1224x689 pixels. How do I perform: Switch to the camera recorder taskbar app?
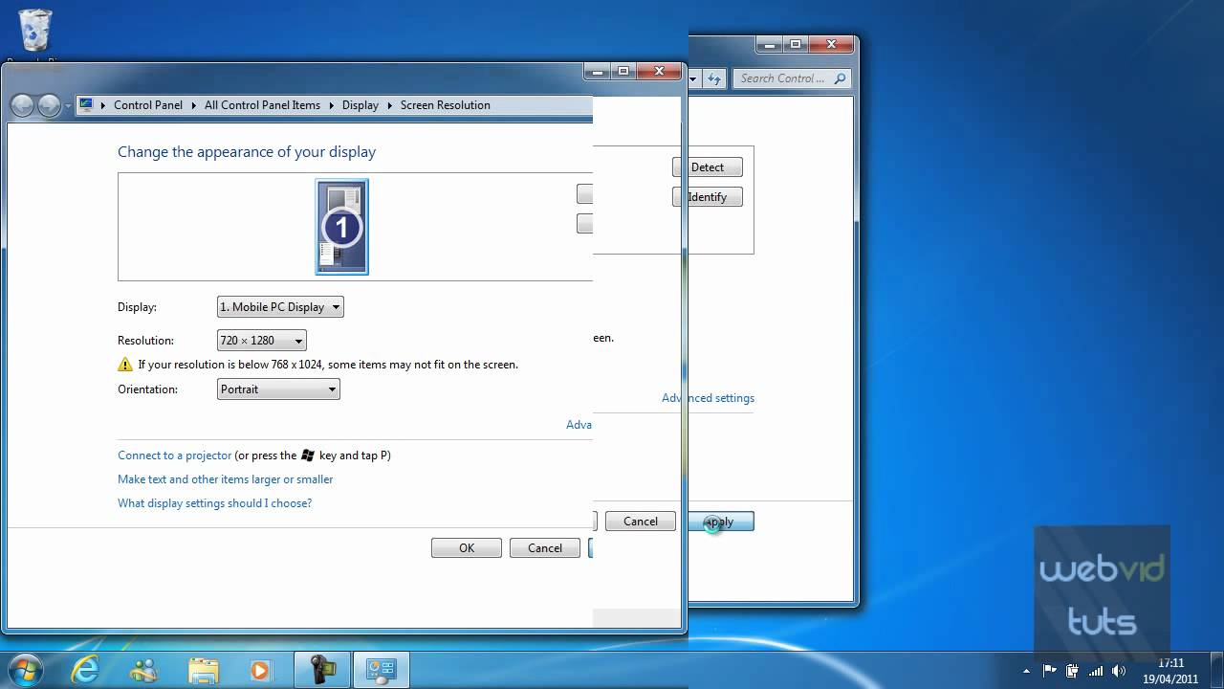point(321,669)
